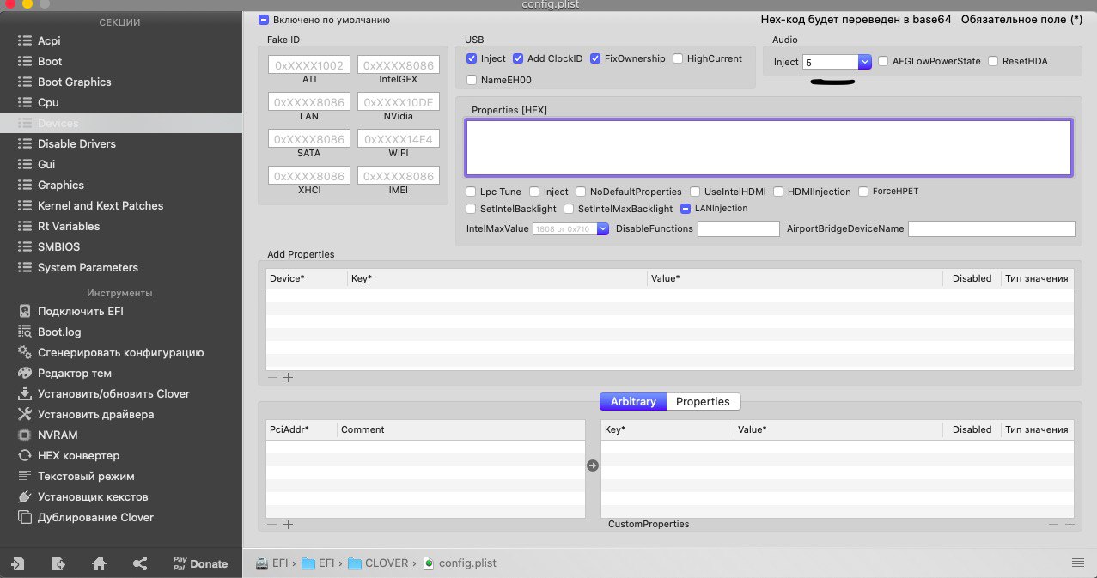Viewport: 1097px width, 578px height.
Task: Click the NVRAM chip icon
Action: point(24,435)
